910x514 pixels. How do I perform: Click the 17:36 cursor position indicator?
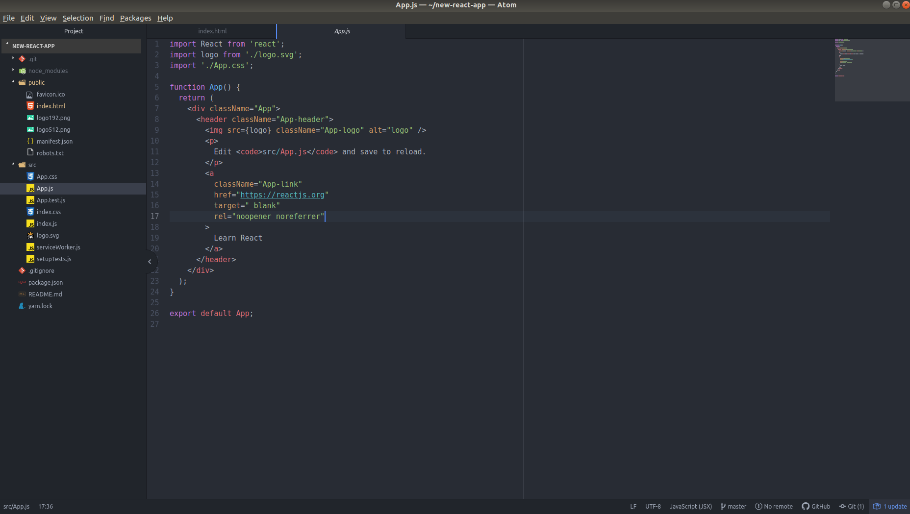coord(46,506)
